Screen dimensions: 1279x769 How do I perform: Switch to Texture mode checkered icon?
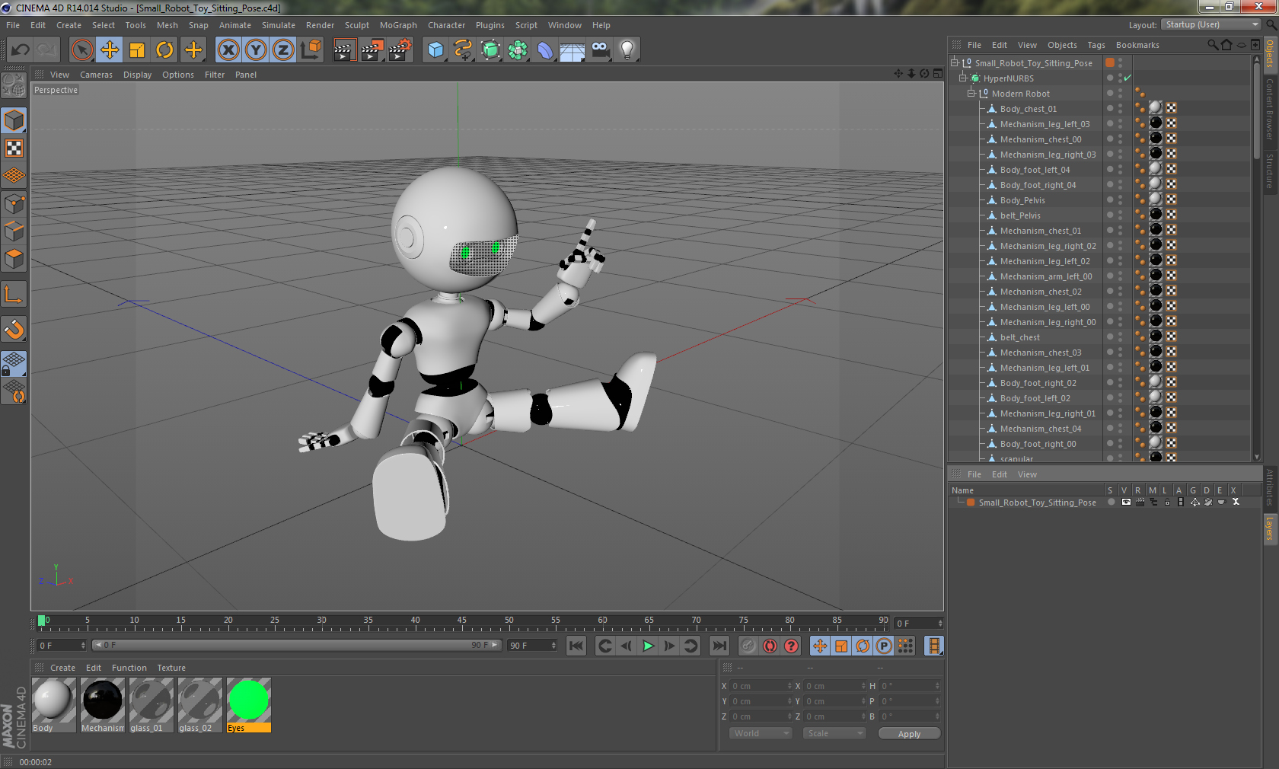pyautogui.click(x=14, y=148)
